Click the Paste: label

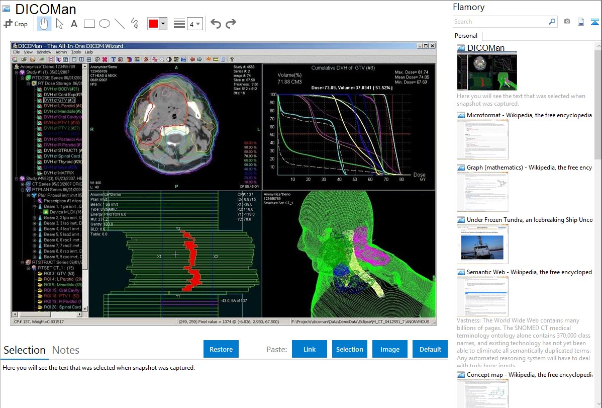(276, 350)
